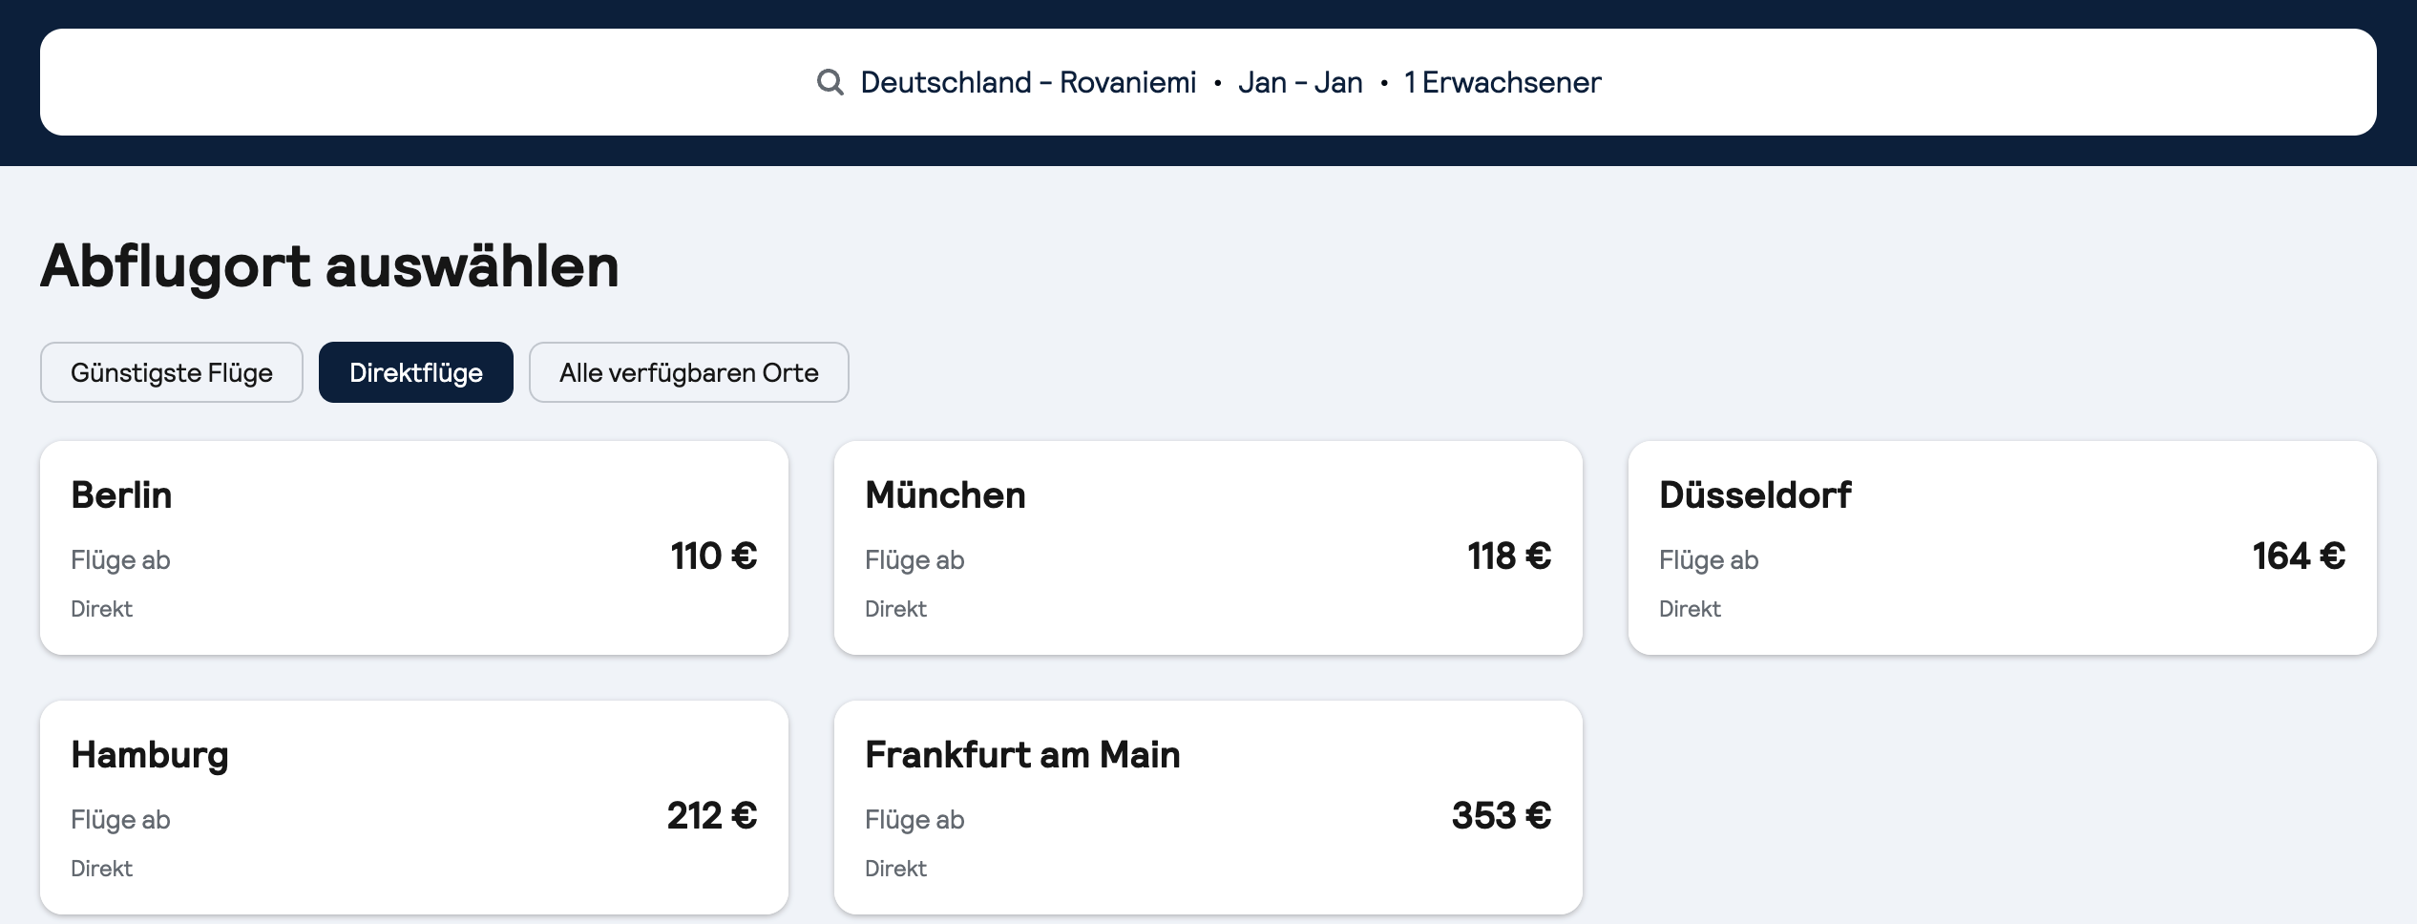Click the search magnifier icon
2417x924 pixels.
[830, 83]
